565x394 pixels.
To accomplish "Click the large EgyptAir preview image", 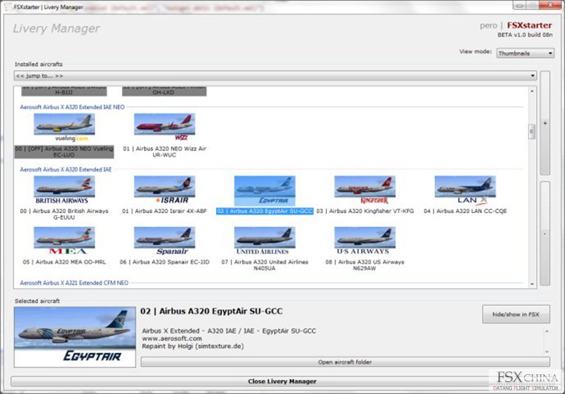I will click(x=75, y=337).
